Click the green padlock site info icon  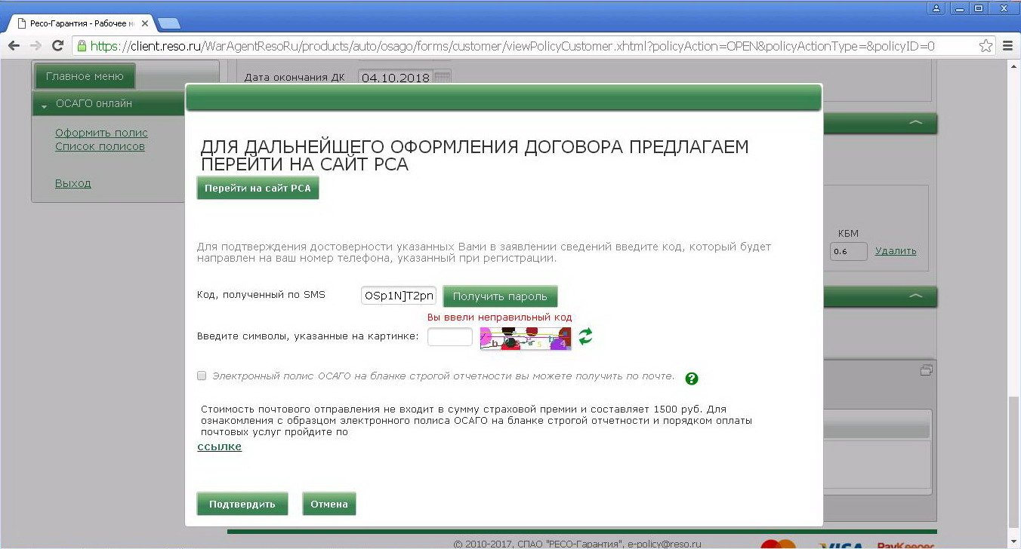pos(82,46)
